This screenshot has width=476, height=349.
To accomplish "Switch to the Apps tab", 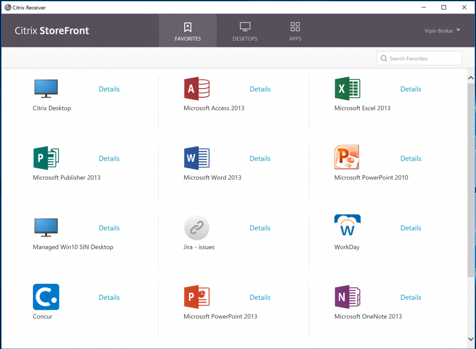I will point(295,31).
